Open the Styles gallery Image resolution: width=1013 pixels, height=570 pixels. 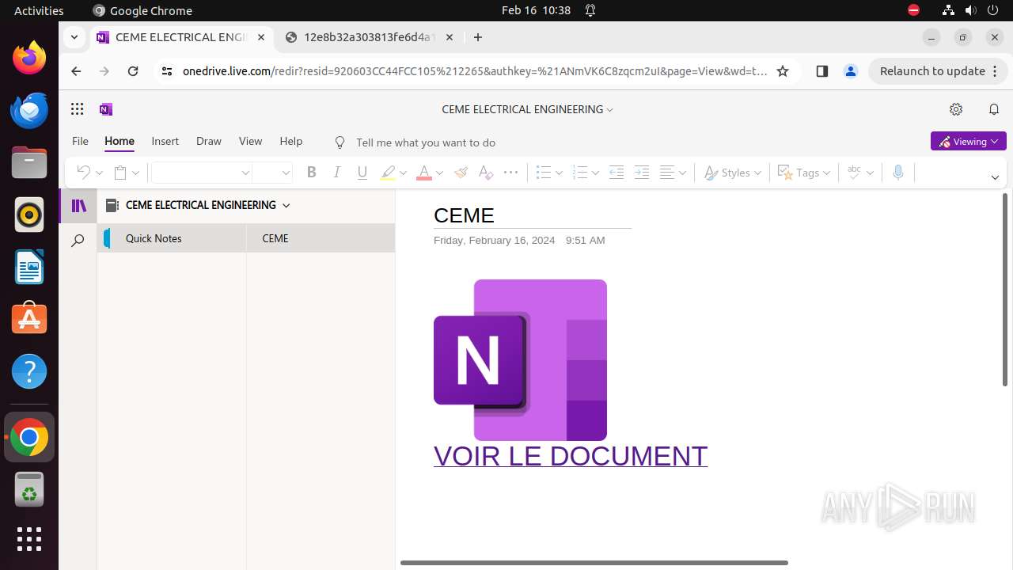pos(733,173)
